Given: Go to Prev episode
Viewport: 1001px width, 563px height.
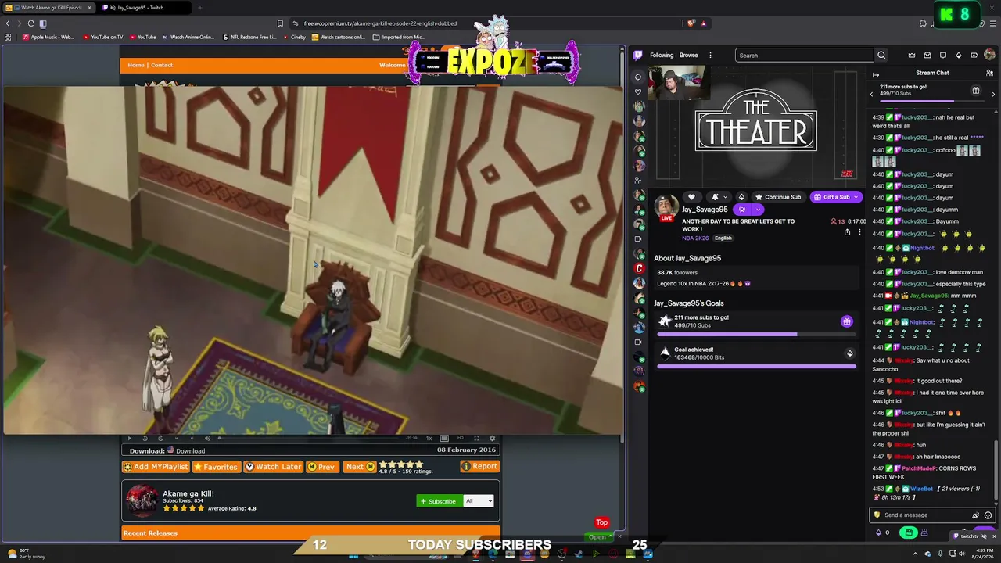Looking at the screenshot, I should click(x=321, y=467).
